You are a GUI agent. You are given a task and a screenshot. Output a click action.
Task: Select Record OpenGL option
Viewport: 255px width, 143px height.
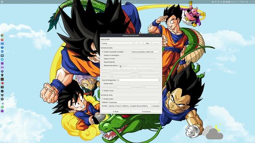tap(108, 62)
